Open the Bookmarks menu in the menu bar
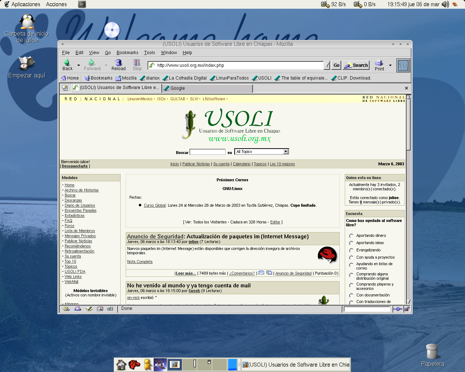Screen dimensions: 465x372 click(127, 53)
